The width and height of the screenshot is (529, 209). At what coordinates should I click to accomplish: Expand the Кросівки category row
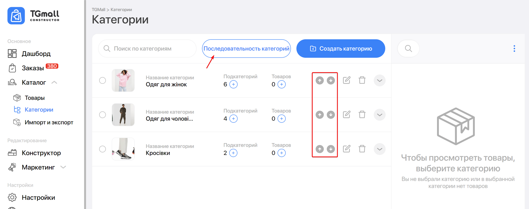point(379,149)
